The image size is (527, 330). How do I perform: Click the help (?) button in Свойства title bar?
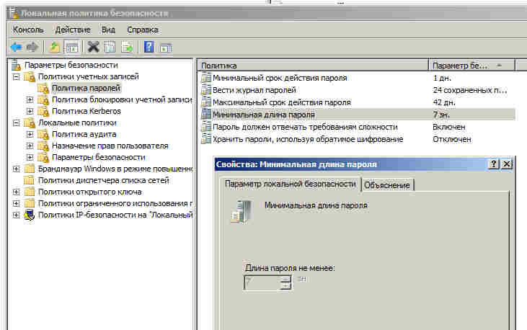(494, 164)
